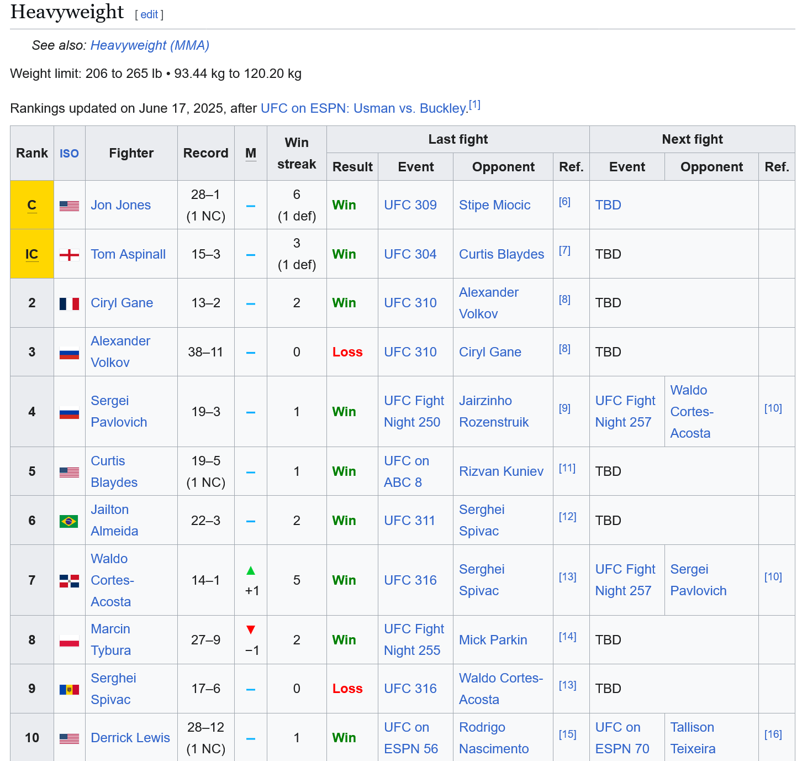Image resolution: width=802 pixels, height=761 pixels.
Task: Open the UFC 311 event link
Action: (x=409, y=521)
